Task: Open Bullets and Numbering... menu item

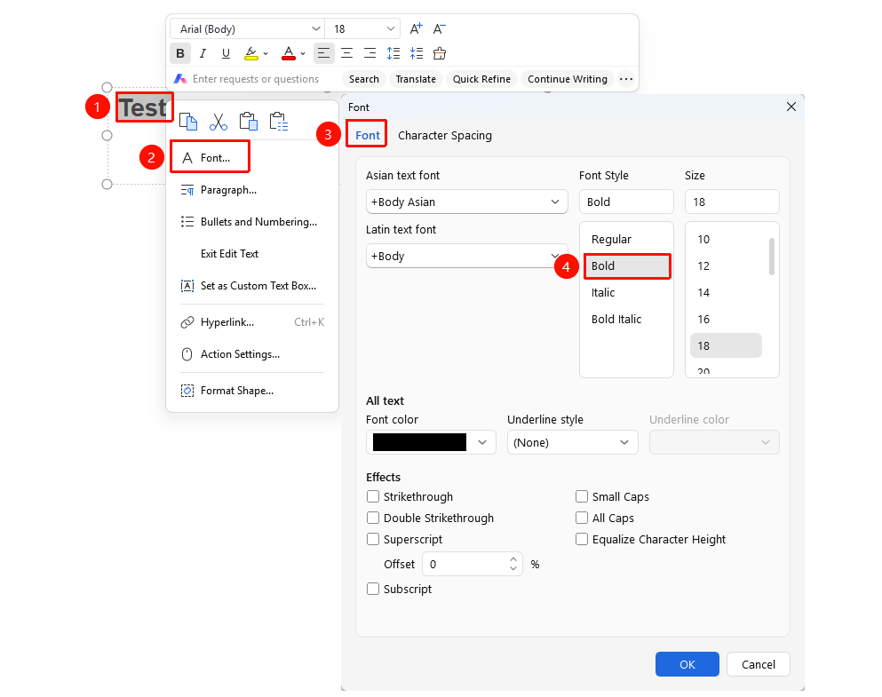Action: click(252, 222)
